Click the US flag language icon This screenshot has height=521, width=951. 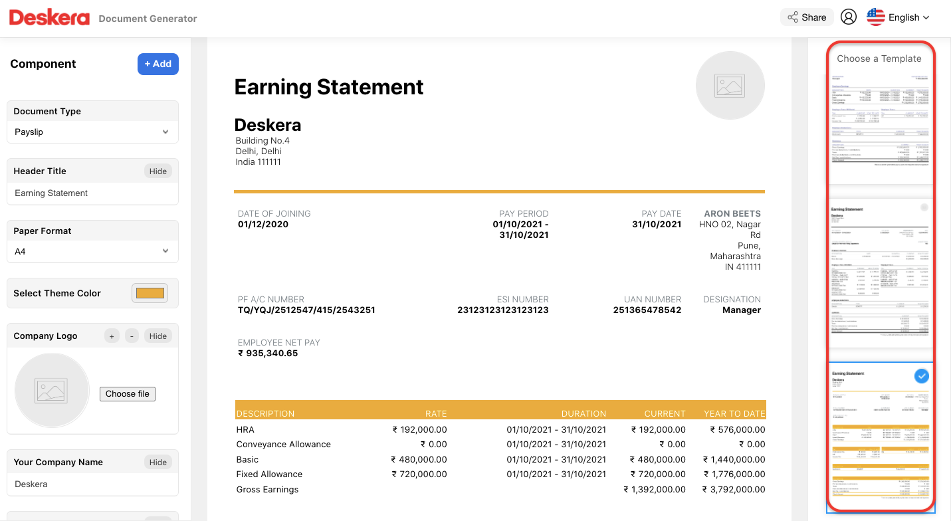click(876, 17)
